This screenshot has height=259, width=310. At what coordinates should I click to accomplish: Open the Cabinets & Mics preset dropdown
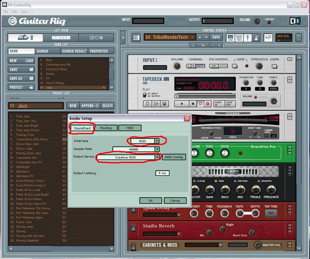tap(220, 245)
